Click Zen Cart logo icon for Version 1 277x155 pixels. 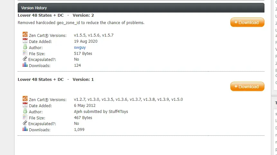point(25,99)
